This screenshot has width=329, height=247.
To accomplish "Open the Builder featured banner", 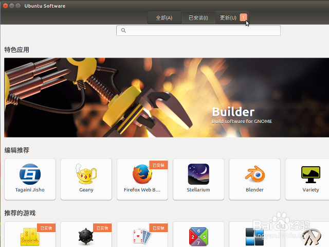I will [167, 97].
